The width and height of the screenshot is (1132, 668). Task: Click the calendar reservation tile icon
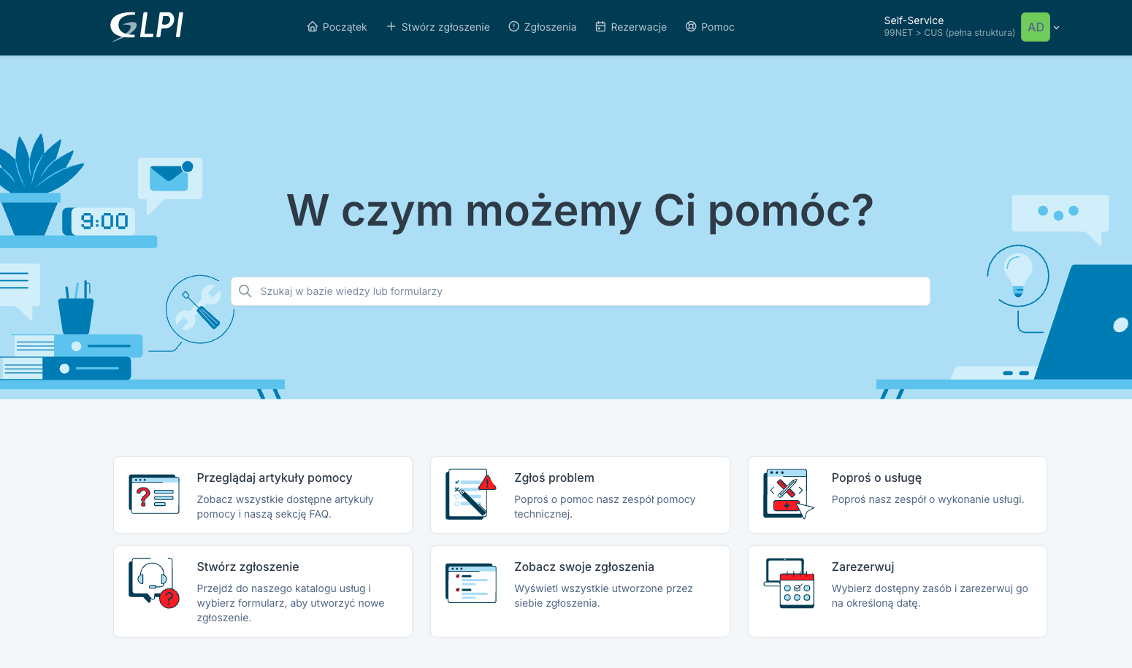coord(789,583)
